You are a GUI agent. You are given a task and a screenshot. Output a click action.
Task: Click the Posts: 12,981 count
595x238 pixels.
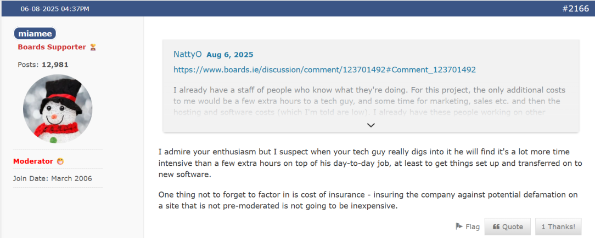tap(43, 65)
